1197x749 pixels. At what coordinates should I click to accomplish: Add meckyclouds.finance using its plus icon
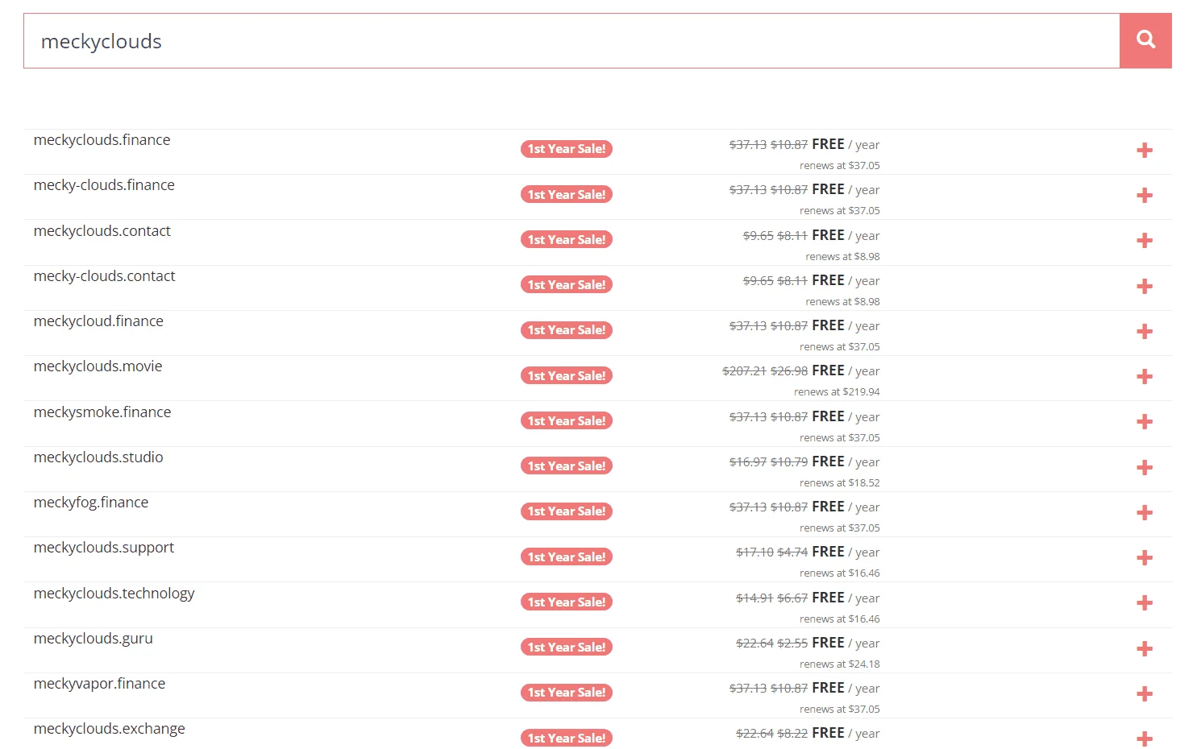(1145, 151)
